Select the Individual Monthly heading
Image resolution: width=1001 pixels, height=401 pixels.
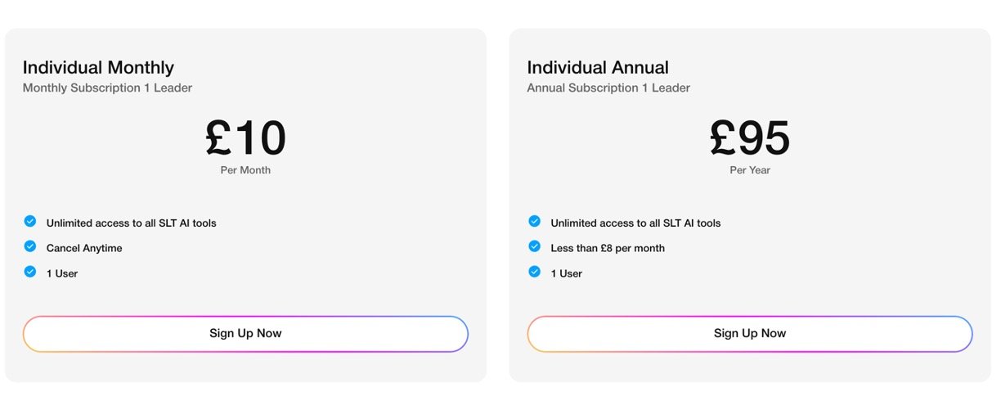tap(98, 67)
